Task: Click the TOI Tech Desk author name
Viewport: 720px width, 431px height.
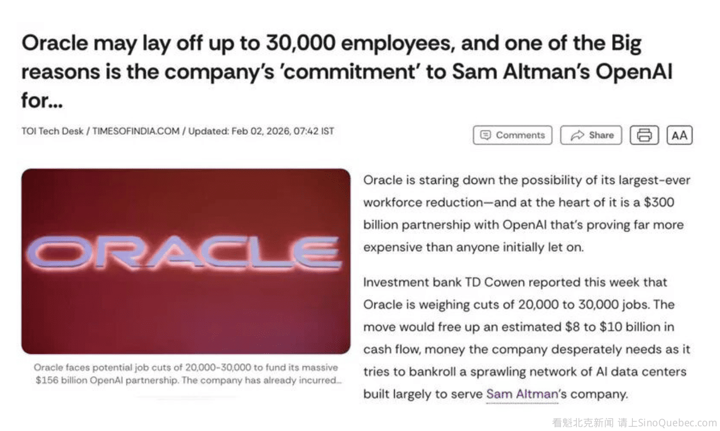Action: click(53, 131)
